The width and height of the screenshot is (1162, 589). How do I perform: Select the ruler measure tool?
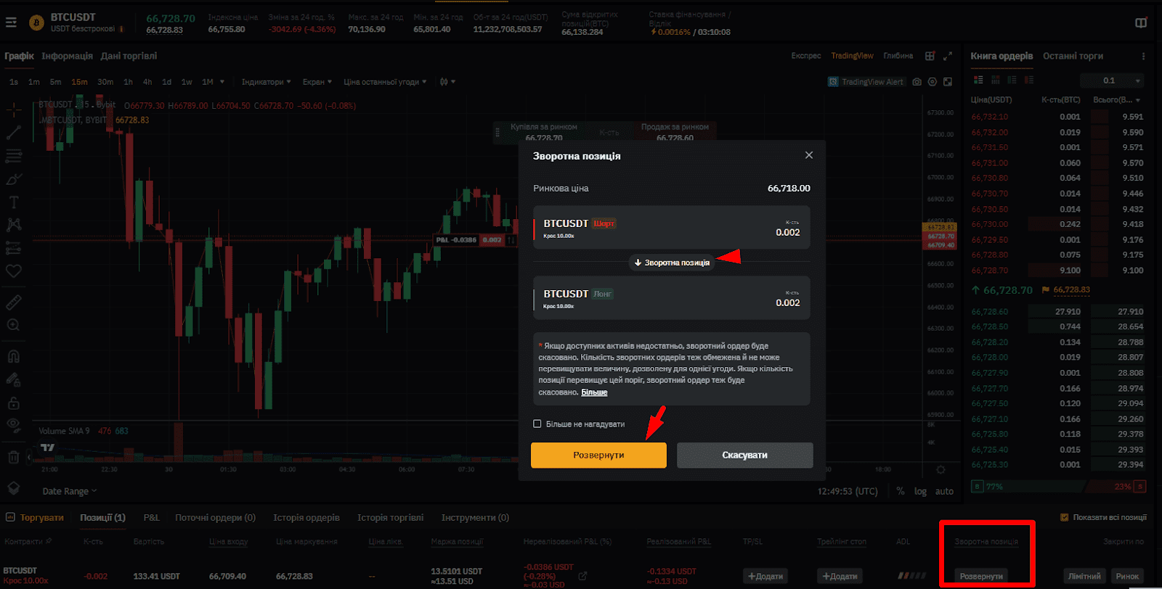(13, 302)
